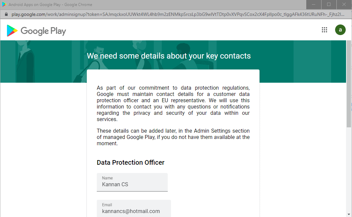Focus the Name field containing Kannan CS

tap(132, 182)
